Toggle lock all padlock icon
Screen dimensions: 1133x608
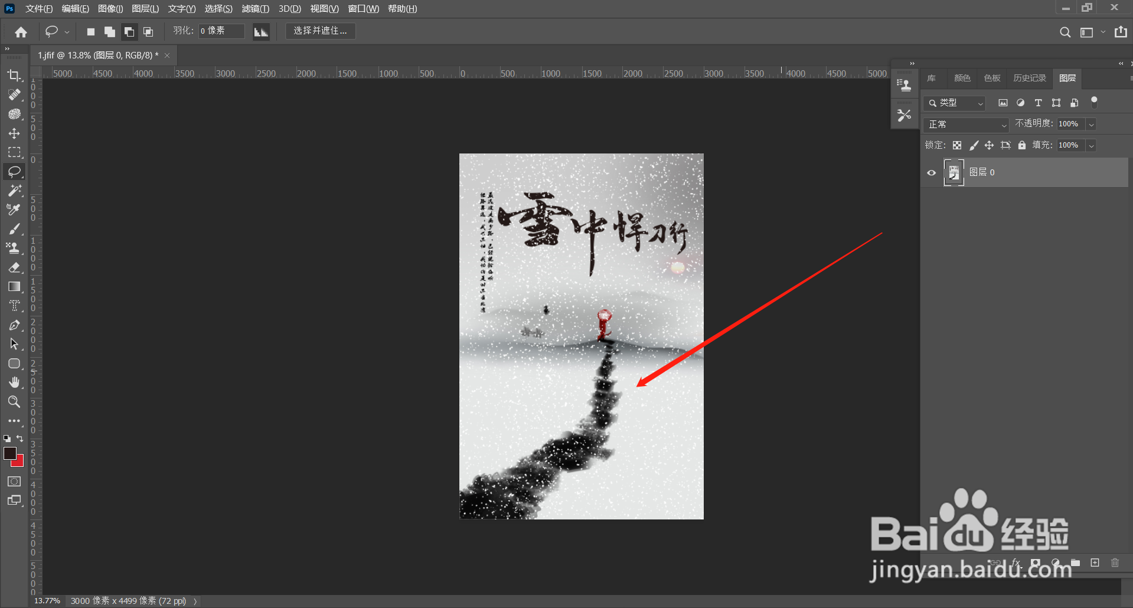(1022, 145)
